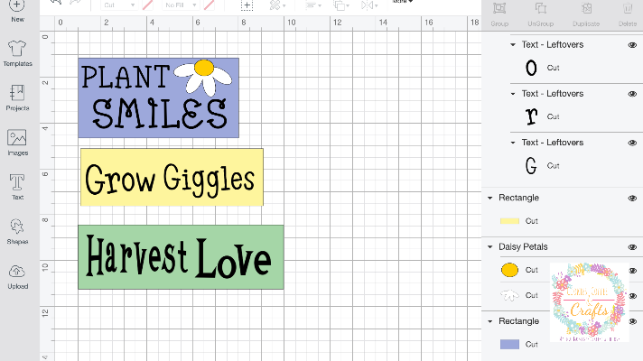The image size is (643, 361).
Task: Click the Cut label beside letter r
Action: (553, 116)
